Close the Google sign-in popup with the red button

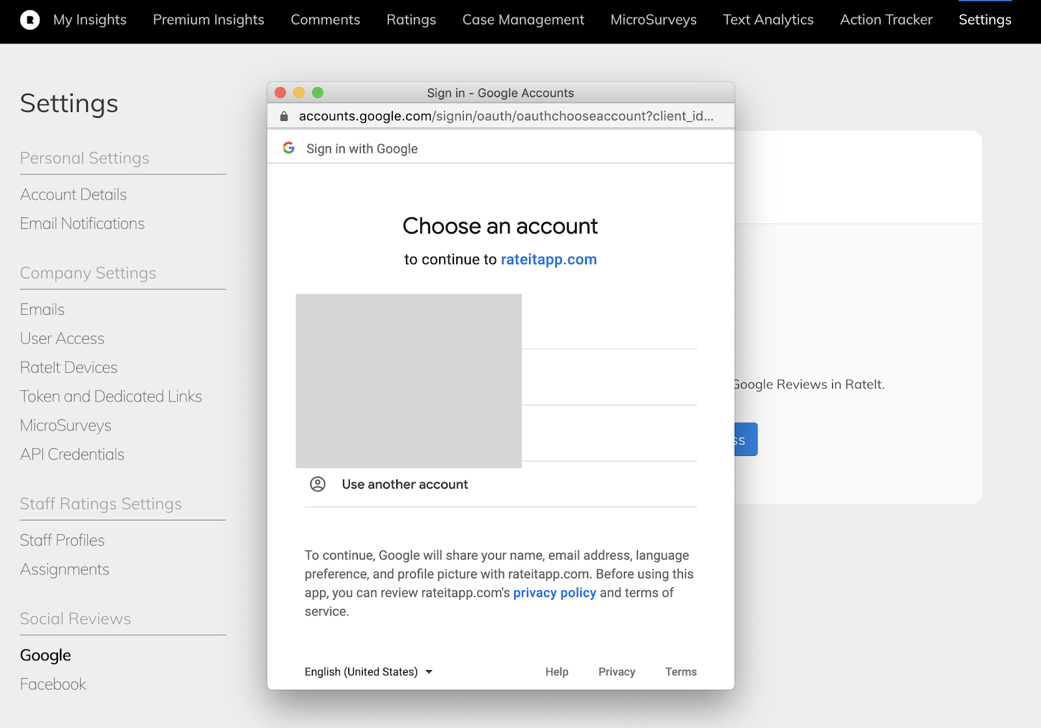point(280,93)
